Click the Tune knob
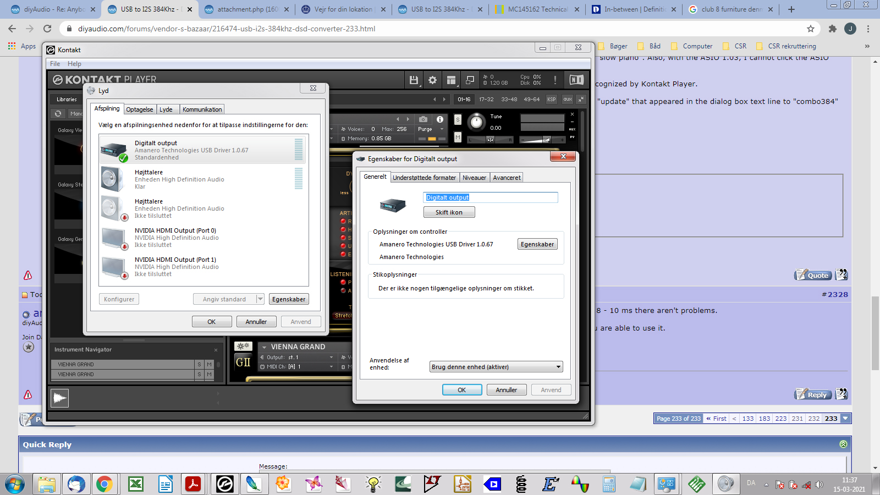This screenshot has width=880, height=495. (x=477, y=122)
